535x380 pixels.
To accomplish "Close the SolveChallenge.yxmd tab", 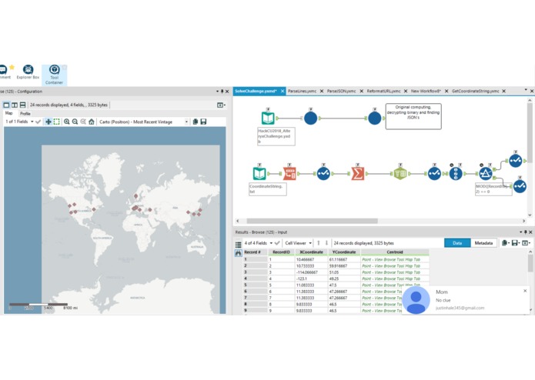I will [283, 91].
